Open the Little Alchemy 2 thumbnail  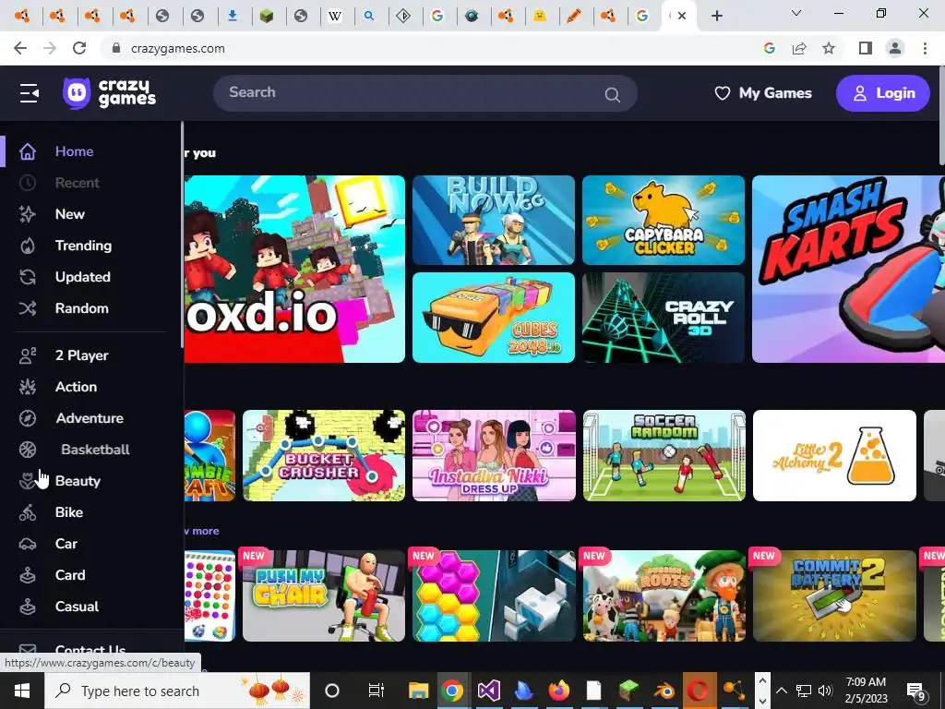pyautogui.click(x=834, y=456)
